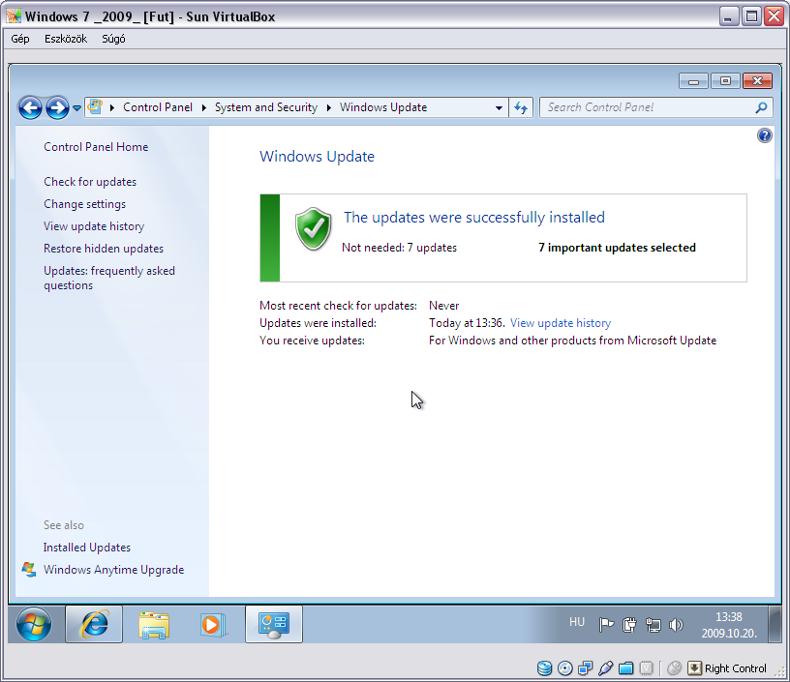The height and width of the screenshot is (682, 790).
Task: Go back with the Back arrow button
Action: [x=30, y=107]
